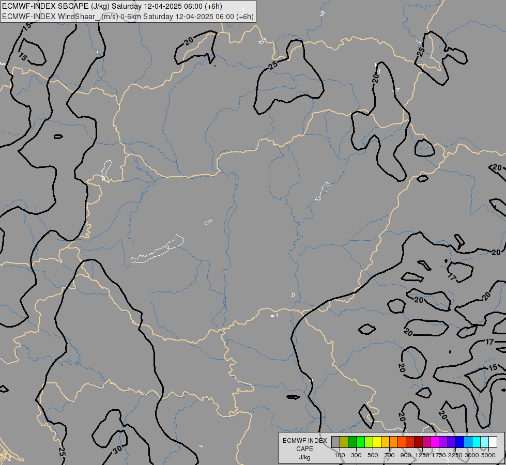
Task: Click the 2250 legend tick value
Action: coord(455,455)
